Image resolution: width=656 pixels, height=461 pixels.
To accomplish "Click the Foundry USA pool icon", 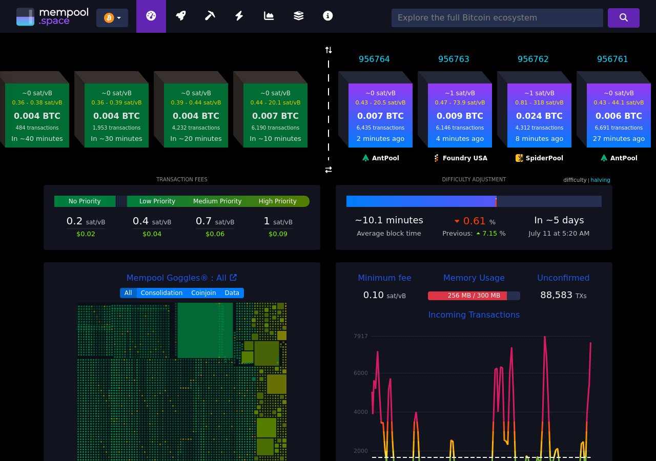I will tap(437, 158).
